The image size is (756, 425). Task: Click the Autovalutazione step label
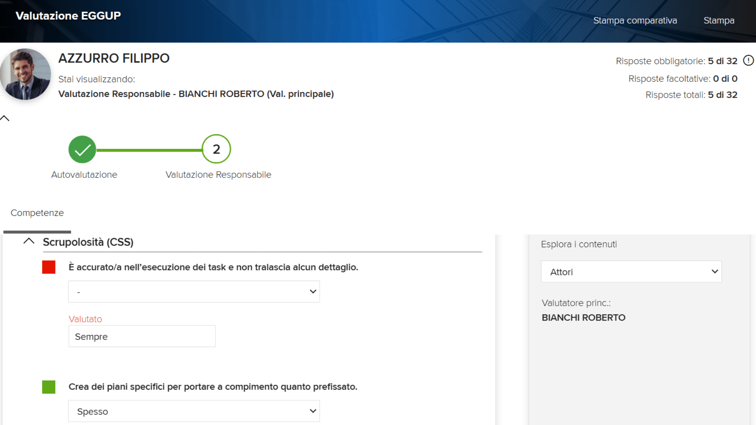(x=84, y=175)
